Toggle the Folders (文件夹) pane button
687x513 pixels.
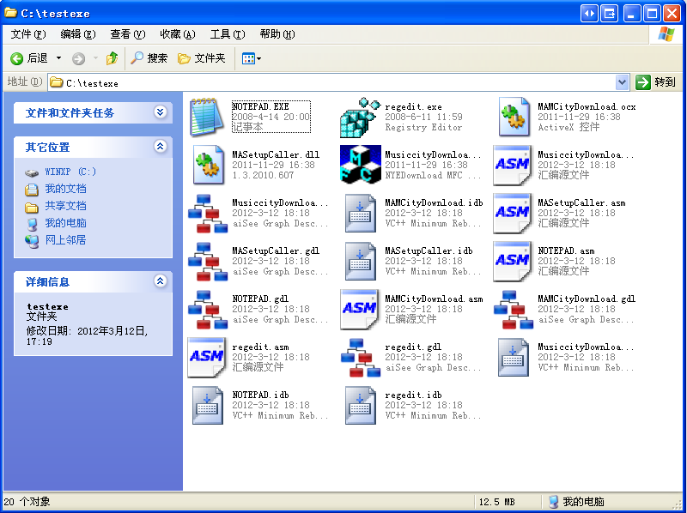(202, 58)
